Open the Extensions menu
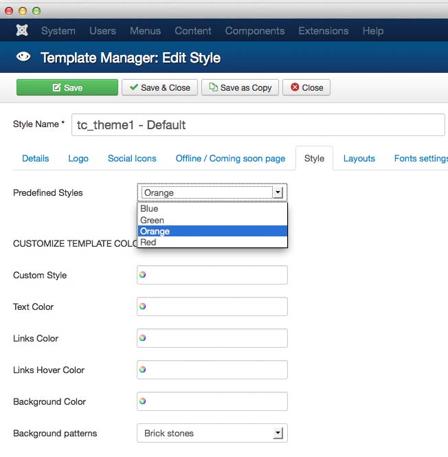This screenshot has height=457, width=448. coord(323,31)
